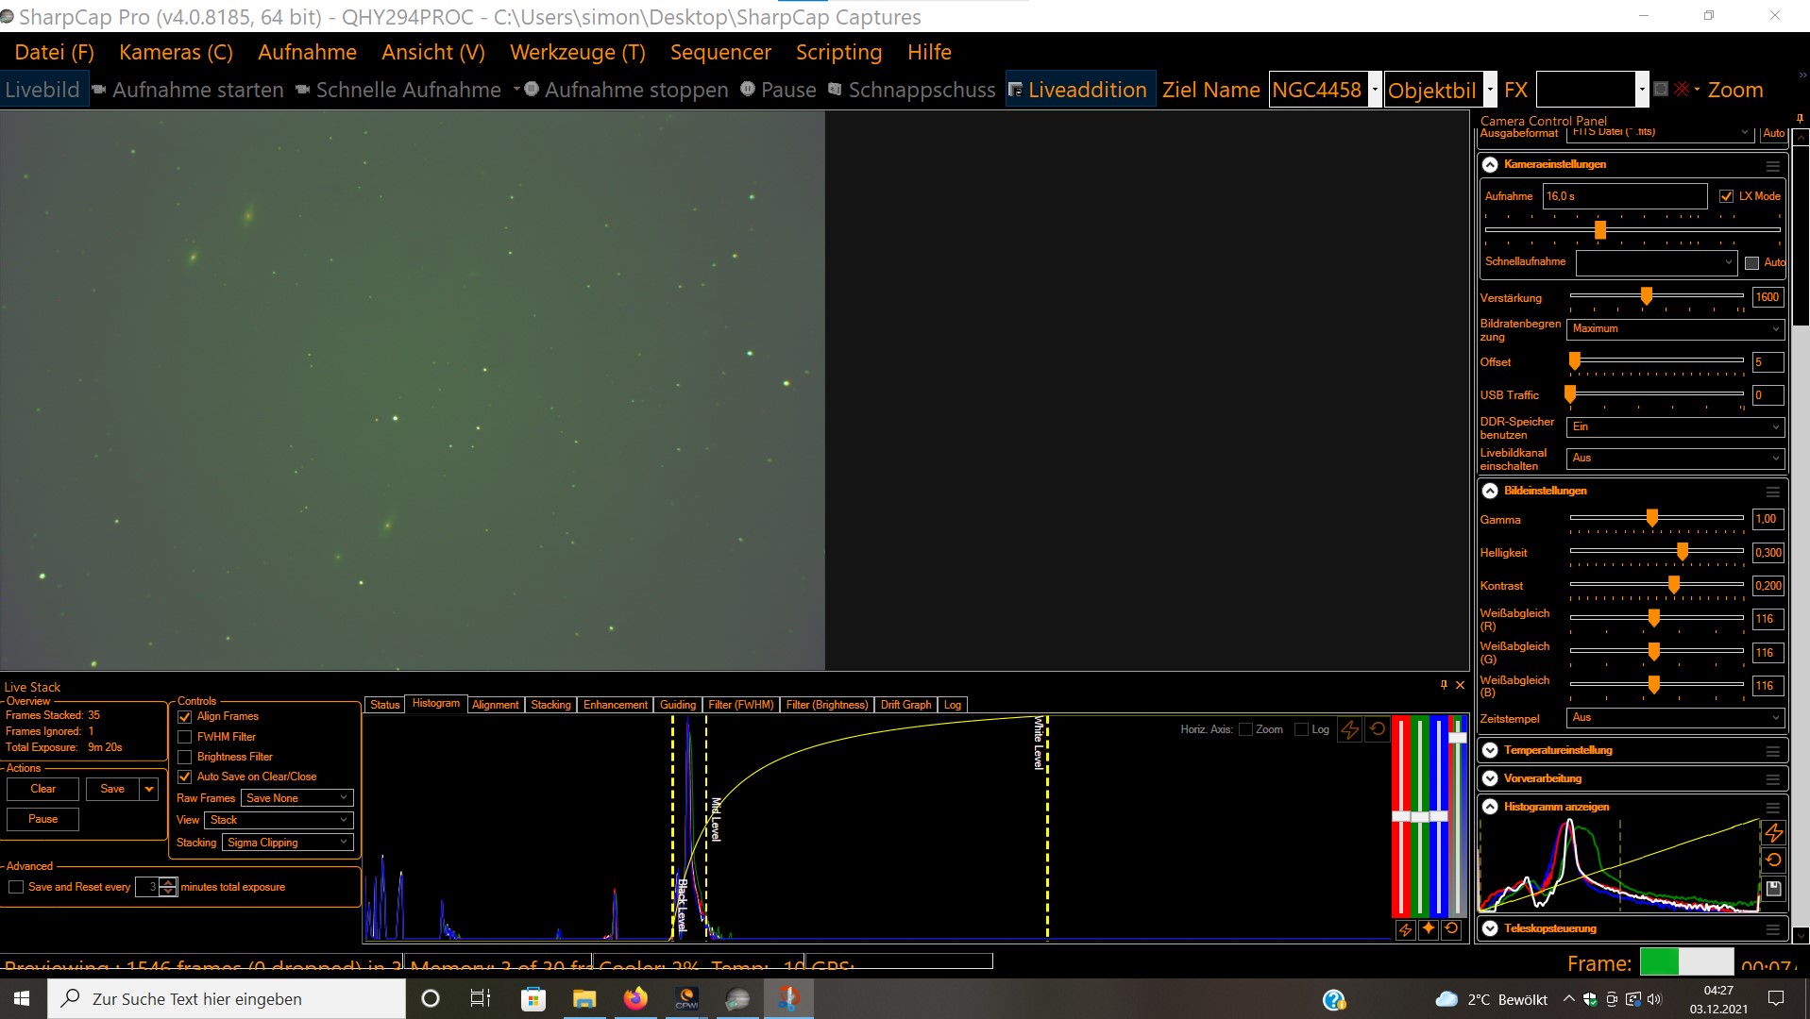This screenshot has height=1019, width=1810.
Task: Open the Livebildkanal einschalten dropdown
Action: click(1675, 458)
